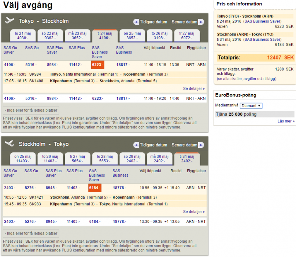Open the Diamant membership level dropdown

pos(251,106)
